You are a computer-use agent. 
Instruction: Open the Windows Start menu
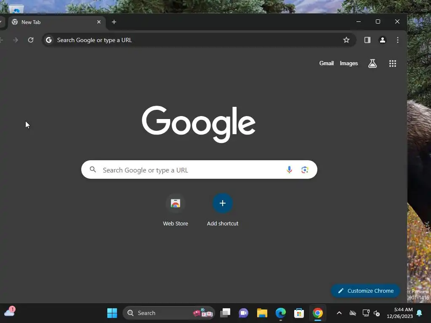click(x=112, y=313)
